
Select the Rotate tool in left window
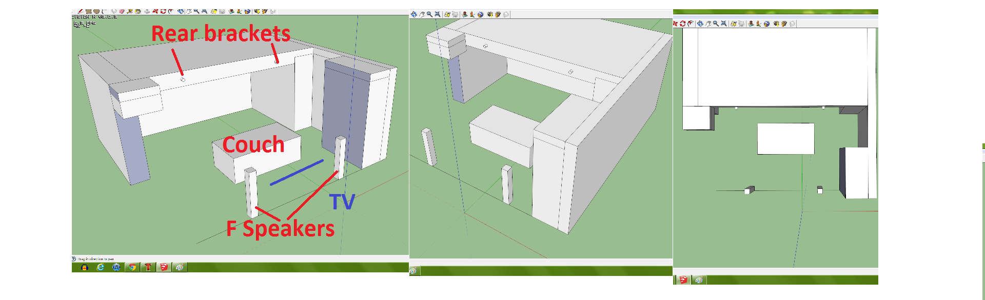point(163,11)
